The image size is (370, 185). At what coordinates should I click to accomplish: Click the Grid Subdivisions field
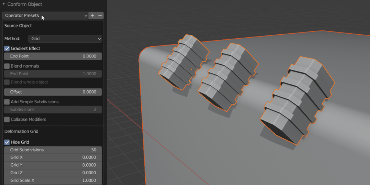(x=53, y=150)
